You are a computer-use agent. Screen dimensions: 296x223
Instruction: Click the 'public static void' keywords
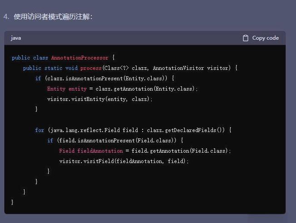pos(50,68)
